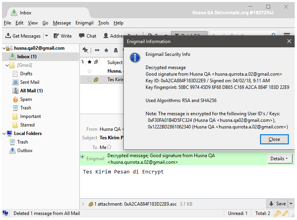Click the From sender Husna QA
This screenshot has height=220, width=297.
pos(110,129)
